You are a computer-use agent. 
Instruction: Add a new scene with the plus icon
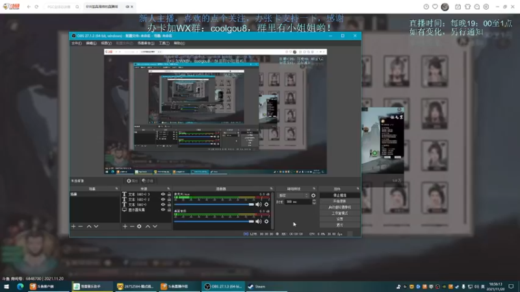pyautogui.click(x=73, y=226)
